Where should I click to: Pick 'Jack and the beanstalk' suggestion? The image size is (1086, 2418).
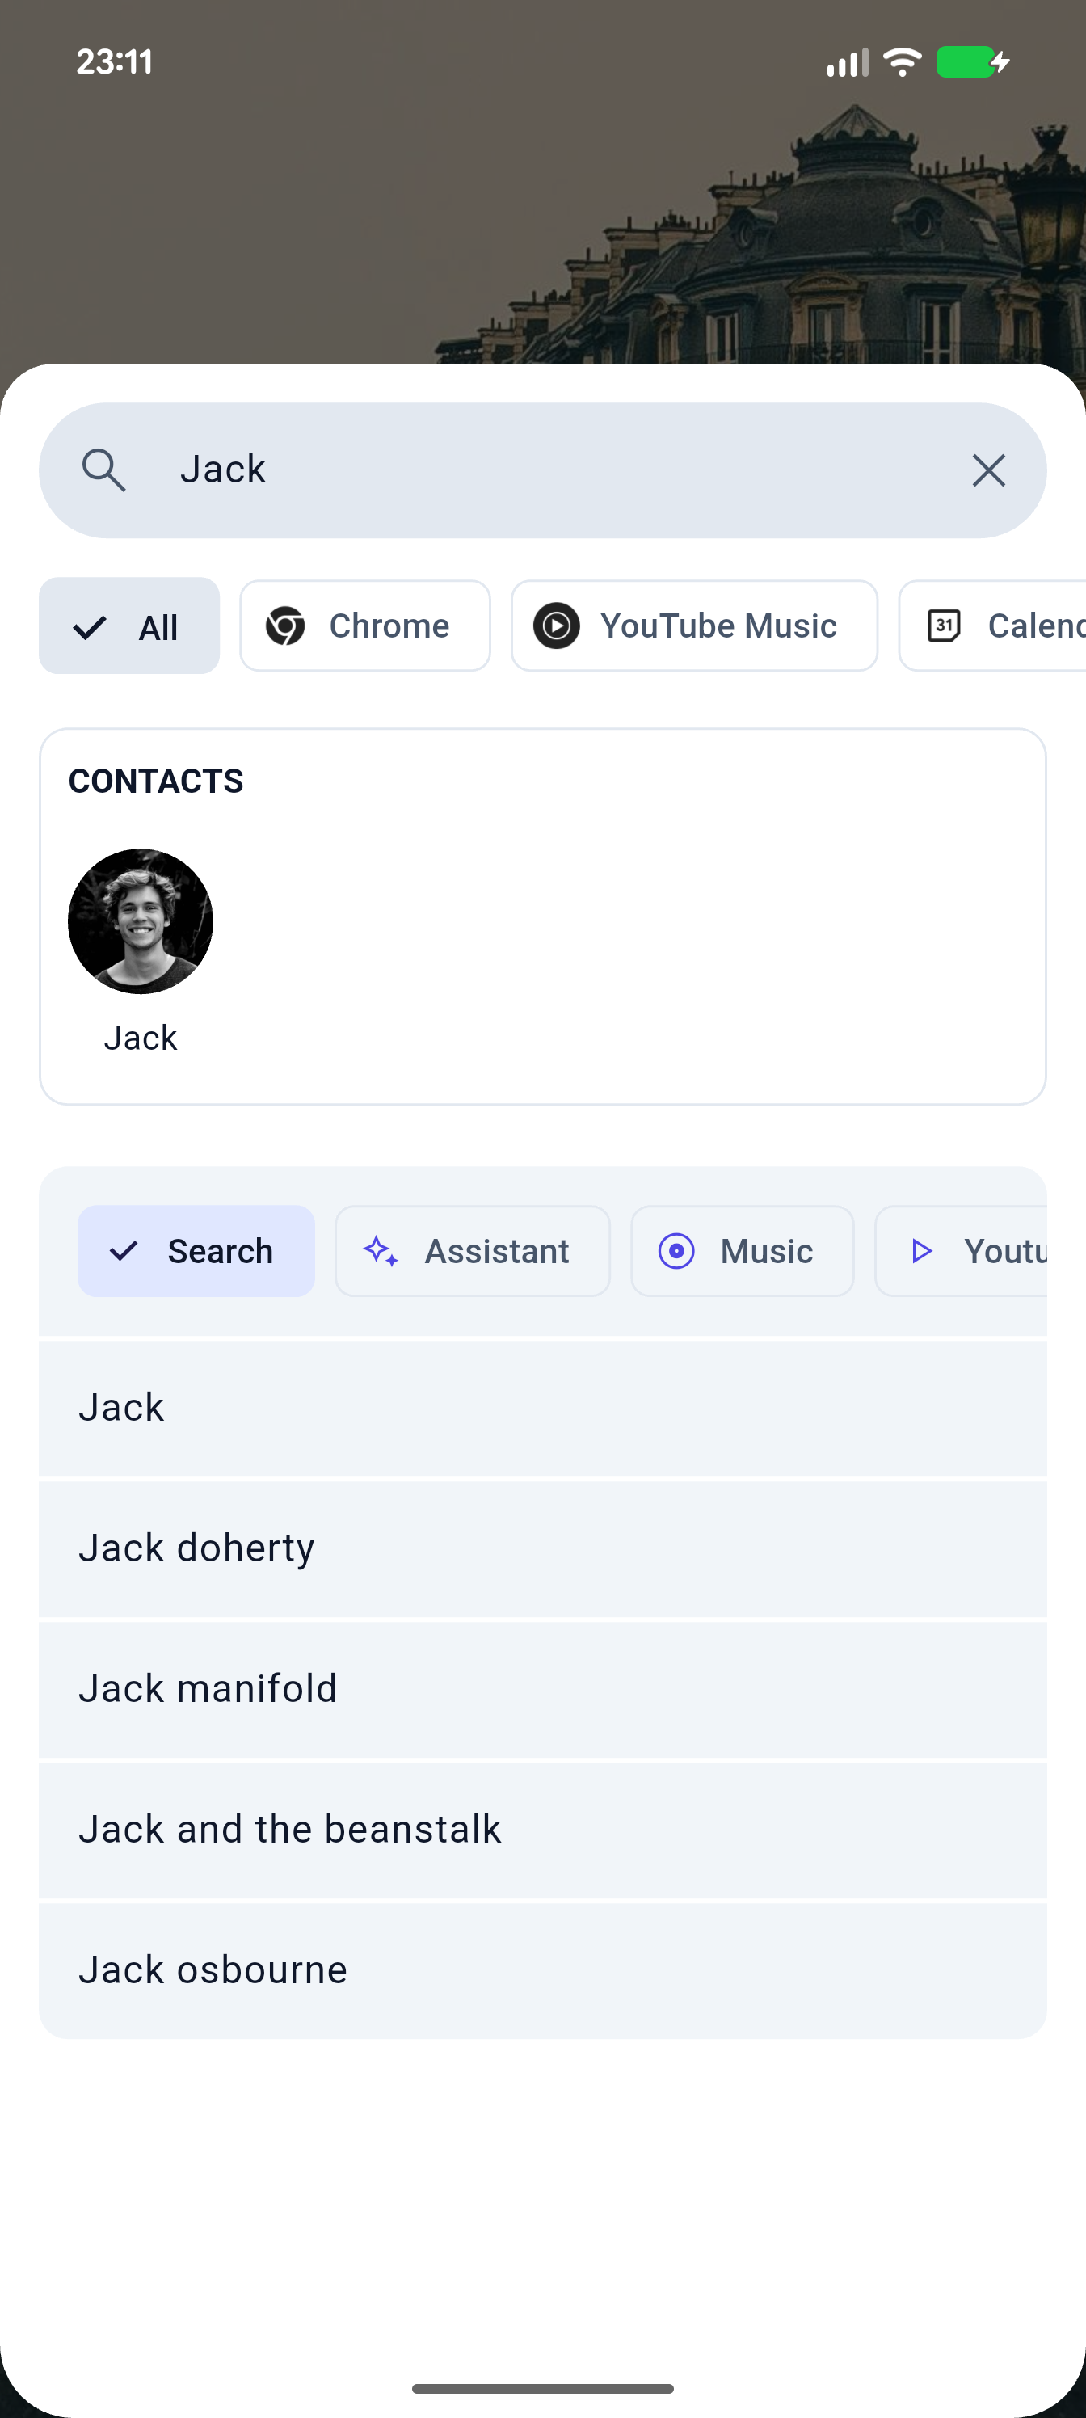pyautogui.click(x=542, y=1830)
